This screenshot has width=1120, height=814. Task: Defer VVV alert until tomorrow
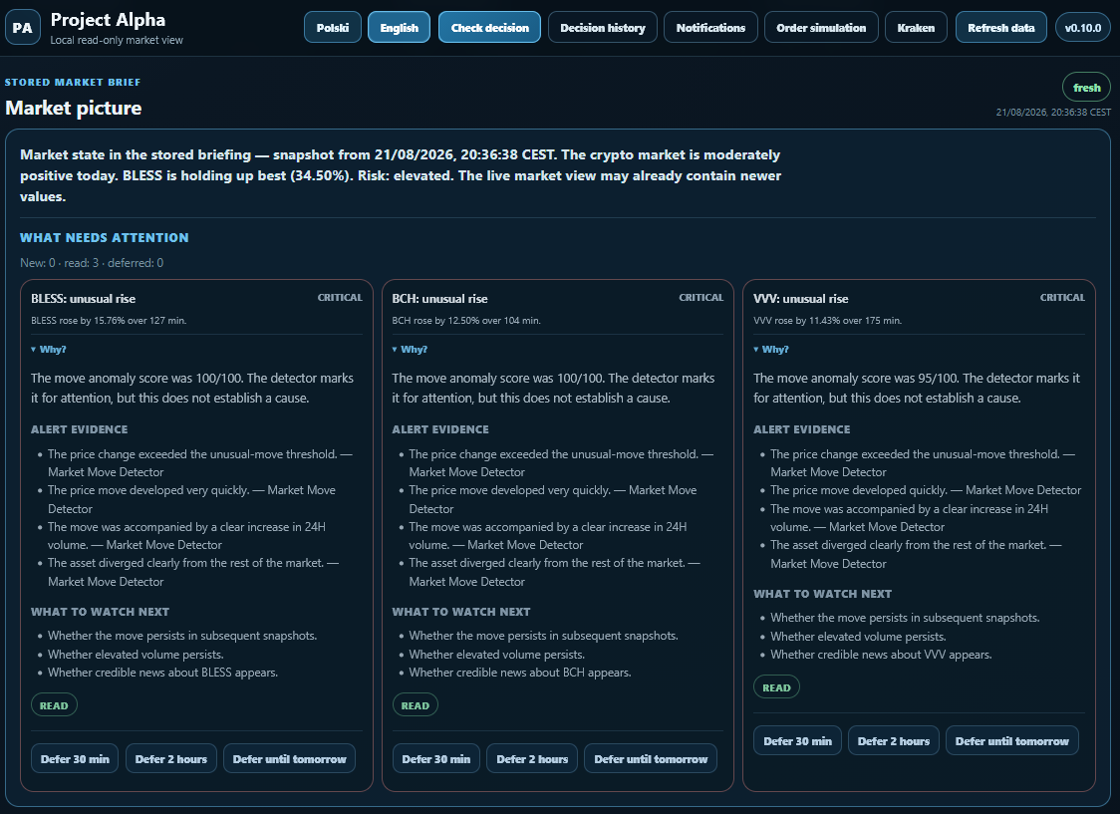1012,741
